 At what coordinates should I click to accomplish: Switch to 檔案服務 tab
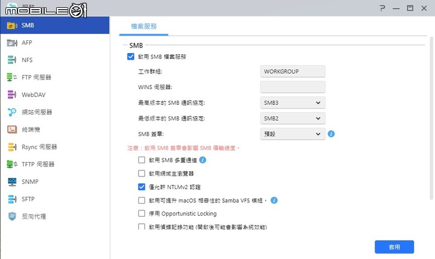coord(144,27)
